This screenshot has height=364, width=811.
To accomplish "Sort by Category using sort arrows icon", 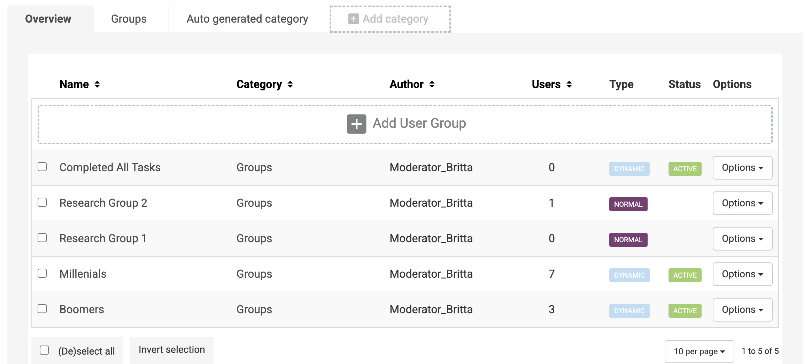I will pos(290,84).
